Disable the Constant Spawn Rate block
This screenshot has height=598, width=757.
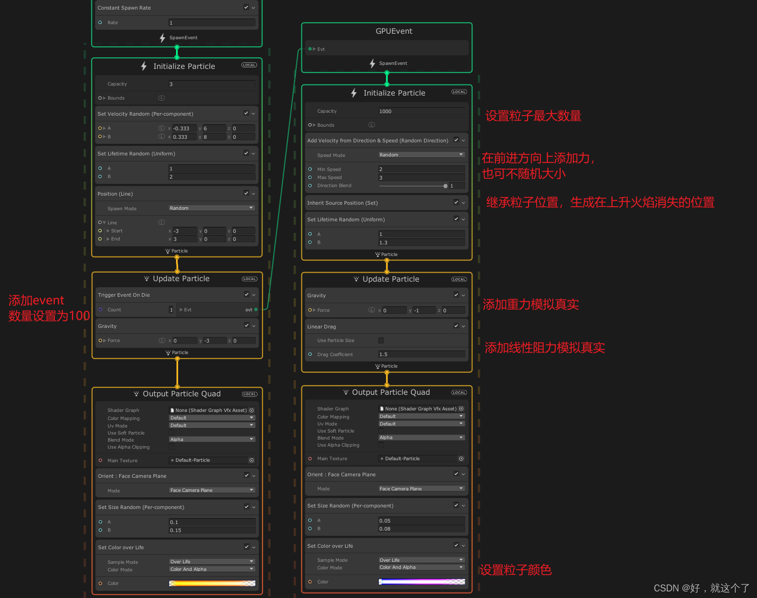246,7
